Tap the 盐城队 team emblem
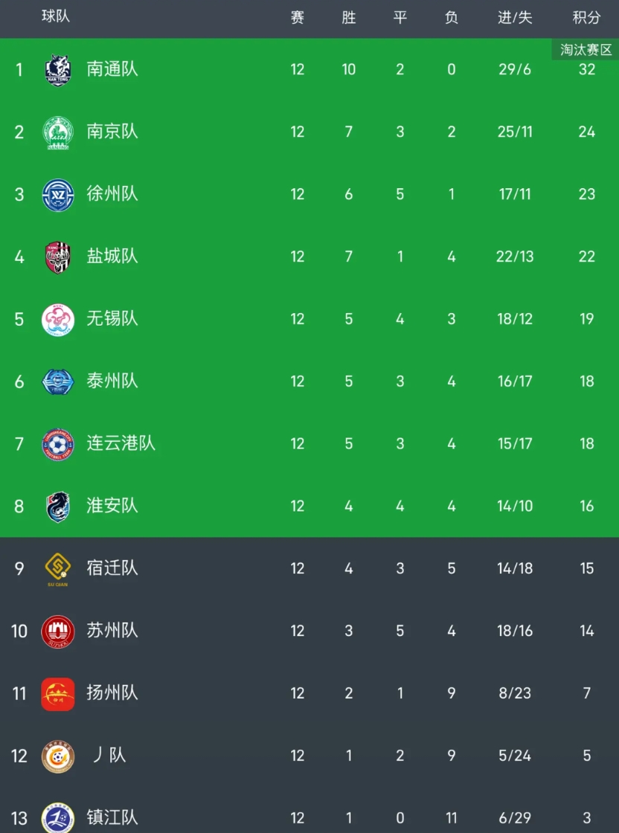The image size is (619, 833). [x=58, y=257]
